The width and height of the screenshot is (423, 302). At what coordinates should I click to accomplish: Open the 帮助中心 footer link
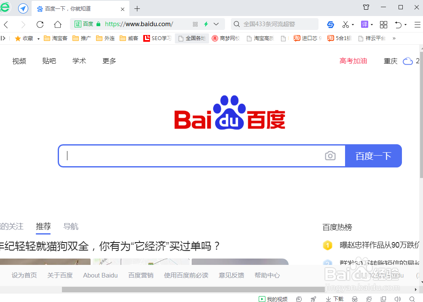(267, 275)
